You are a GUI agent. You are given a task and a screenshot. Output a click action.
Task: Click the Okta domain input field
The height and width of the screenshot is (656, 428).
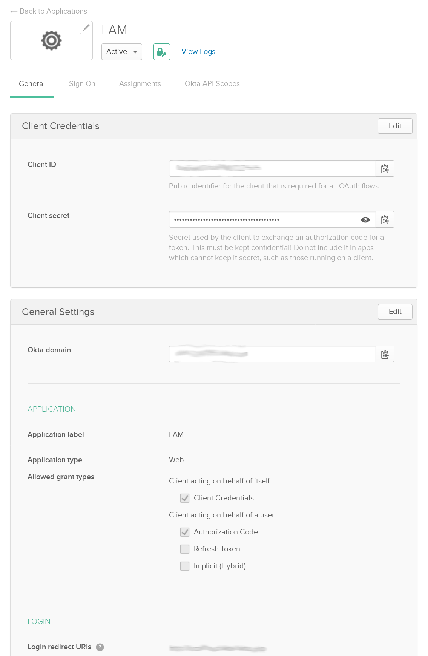(x=272, y=354)
